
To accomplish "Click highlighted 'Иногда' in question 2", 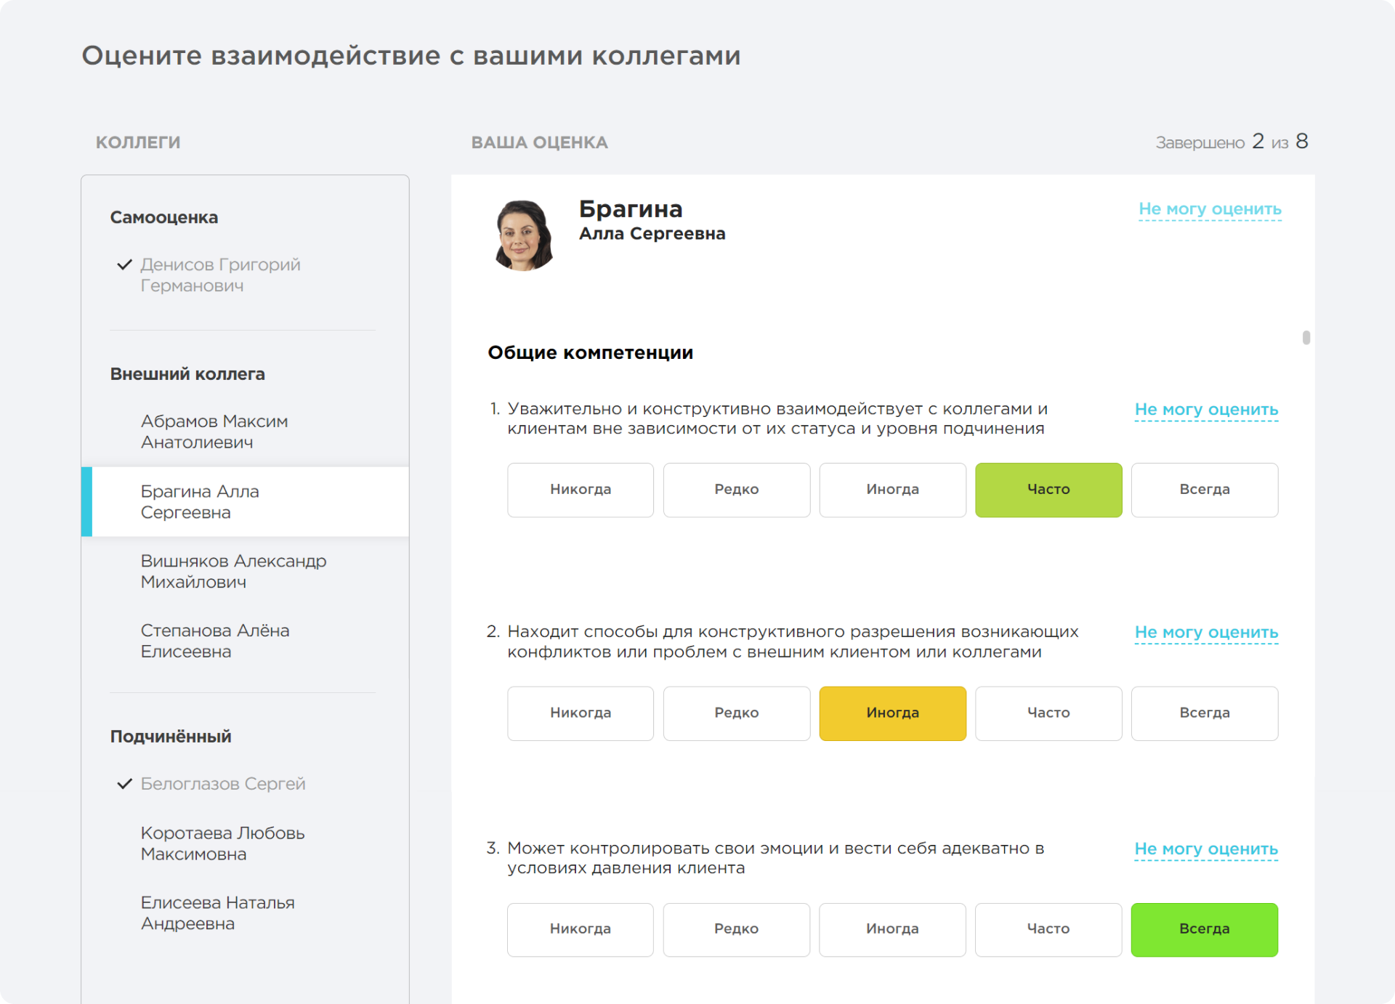I will tap(892, 713).
